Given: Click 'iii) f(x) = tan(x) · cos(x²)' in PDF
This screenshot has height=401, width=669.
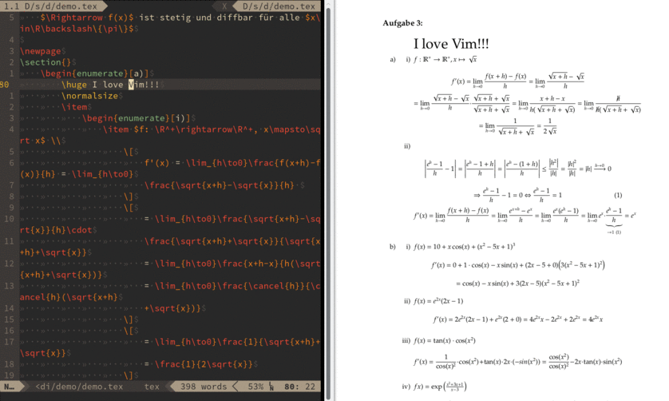Looking at the screenshot, I should (x=438, y=340).
